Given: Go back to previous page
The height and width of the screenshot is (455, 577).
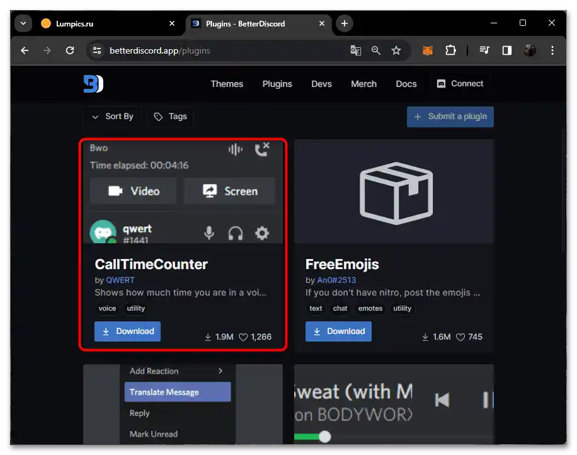Looking at the screenshot, I should [25, 50].
